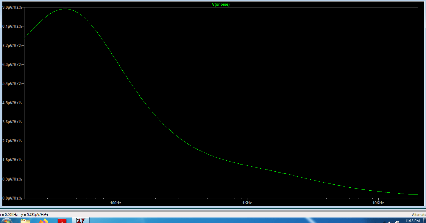Click the peak of the green noise curve
Viewport: 426px width, 223px height.
pos(65,9)
